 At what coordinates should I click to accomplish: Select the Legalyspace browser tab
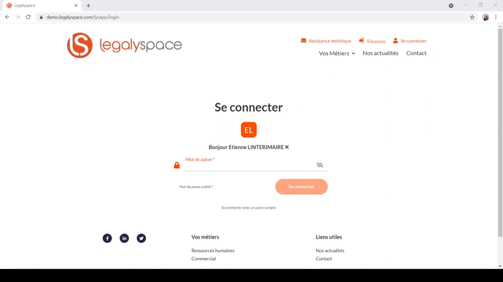click(x=42, y=5)
